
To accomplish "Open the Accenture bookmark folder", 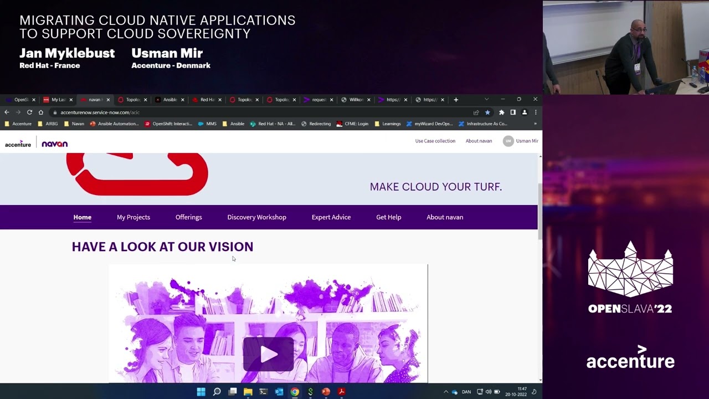I will pyautogui.click(x=18, y=124).
